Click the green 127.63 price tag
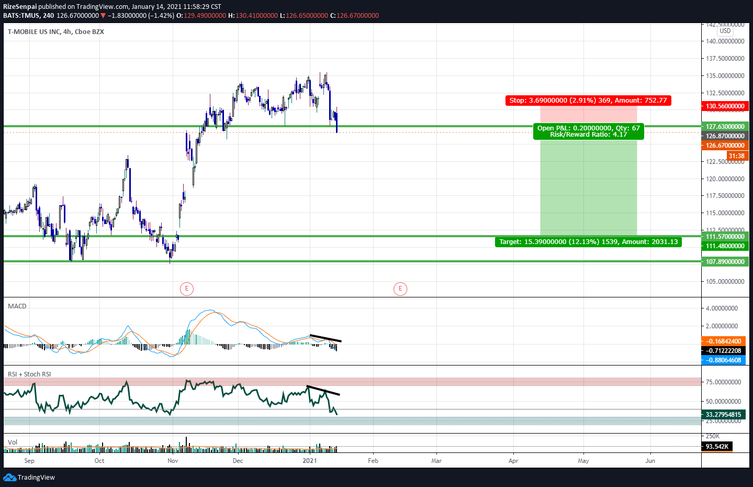The image size is (753, 487). point(725,127)
